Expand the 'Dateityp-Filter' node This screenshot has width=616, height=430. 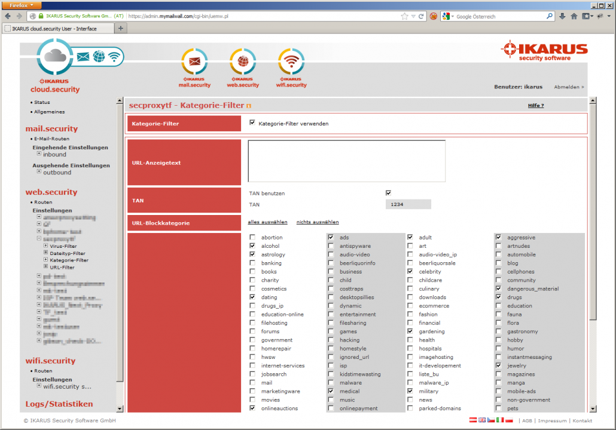pos(45,253)
